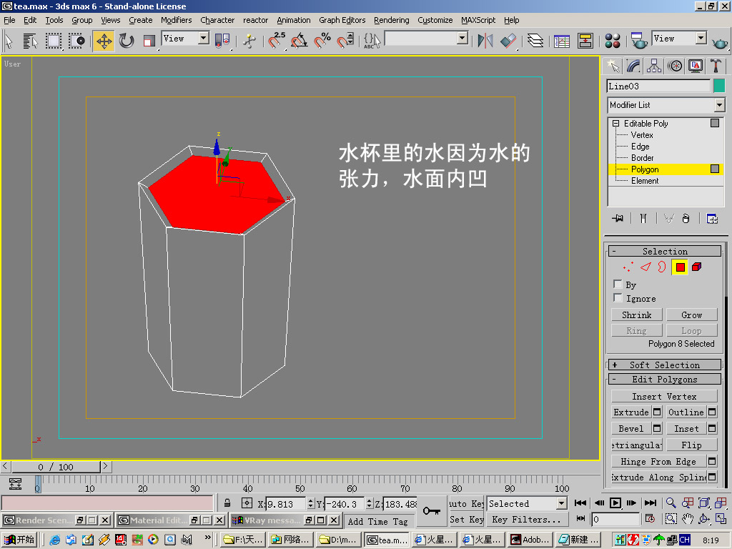Switch to the Hierarchy command panel

point(654,66)
